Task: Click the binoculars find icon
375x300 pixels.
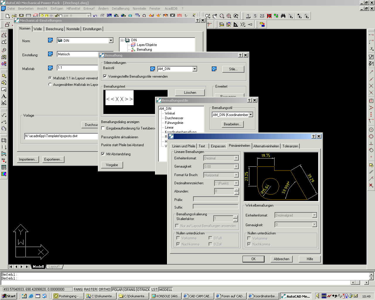Action: coord(283,16)
